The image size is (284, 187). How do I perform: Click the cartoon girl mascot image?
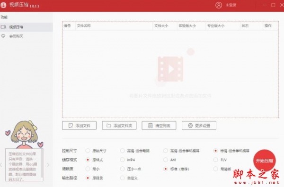click(24, 134)
